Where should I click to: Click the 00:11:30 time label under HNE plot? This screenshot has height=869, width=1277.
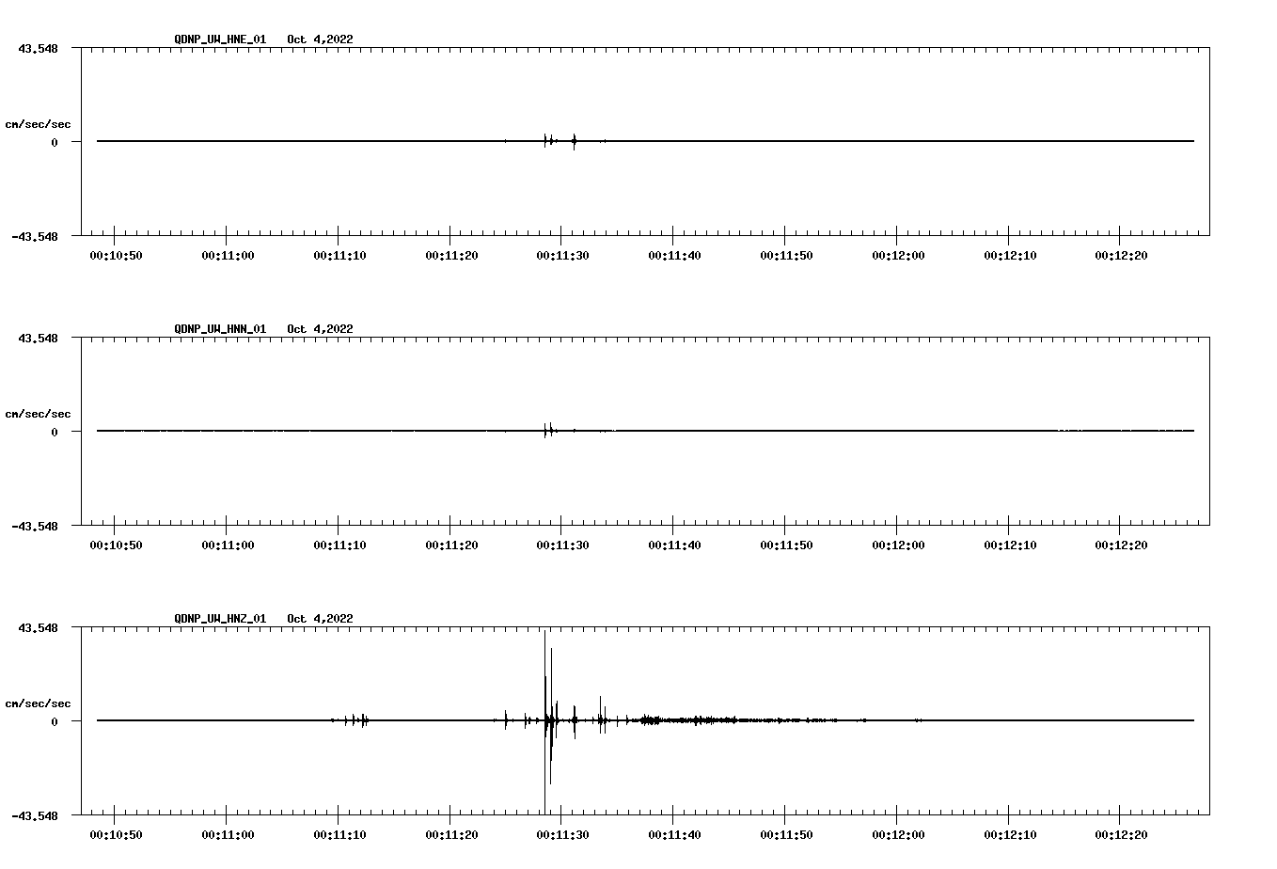pos(563,256)
